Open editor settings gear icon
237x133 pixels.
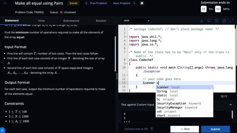[224, 21]
